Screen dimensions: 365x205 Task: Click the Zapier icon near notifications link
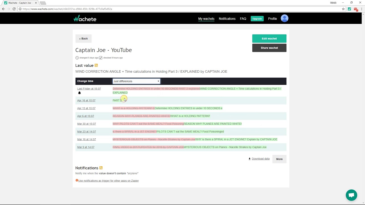click(77, 180)
